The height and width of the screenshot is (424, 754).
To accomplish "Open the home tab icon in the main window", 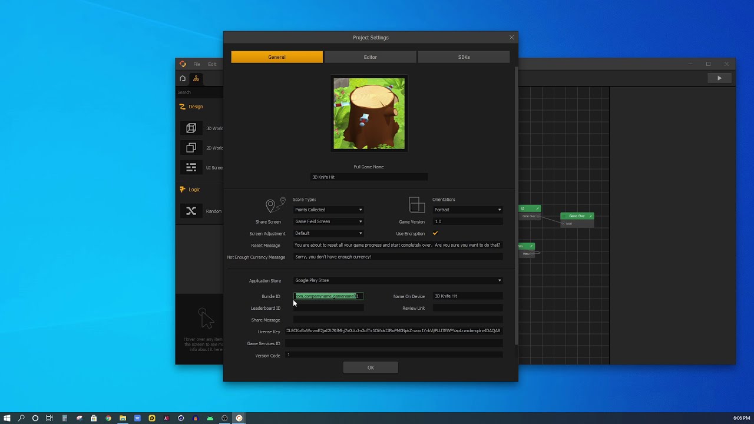I will 183,78.
